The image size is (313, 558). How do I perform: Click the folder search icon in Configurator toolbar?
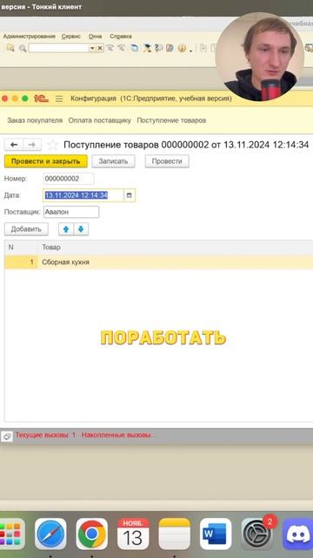(10, 48)
